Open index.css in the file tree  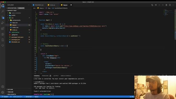19,28
